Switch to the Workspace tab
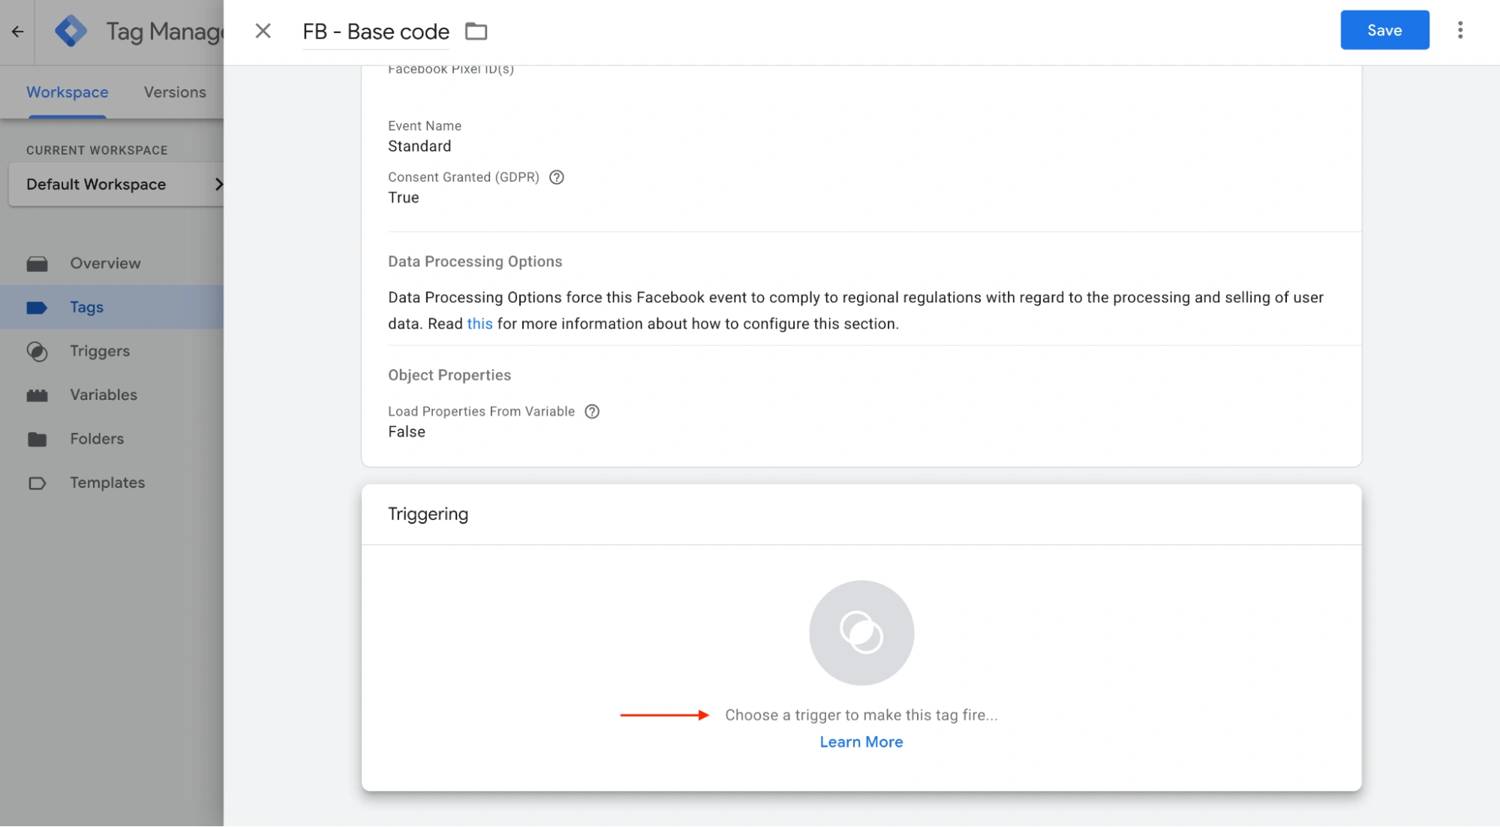The height and width of the screenshot is (827, 1500). (x=67, y=92)
